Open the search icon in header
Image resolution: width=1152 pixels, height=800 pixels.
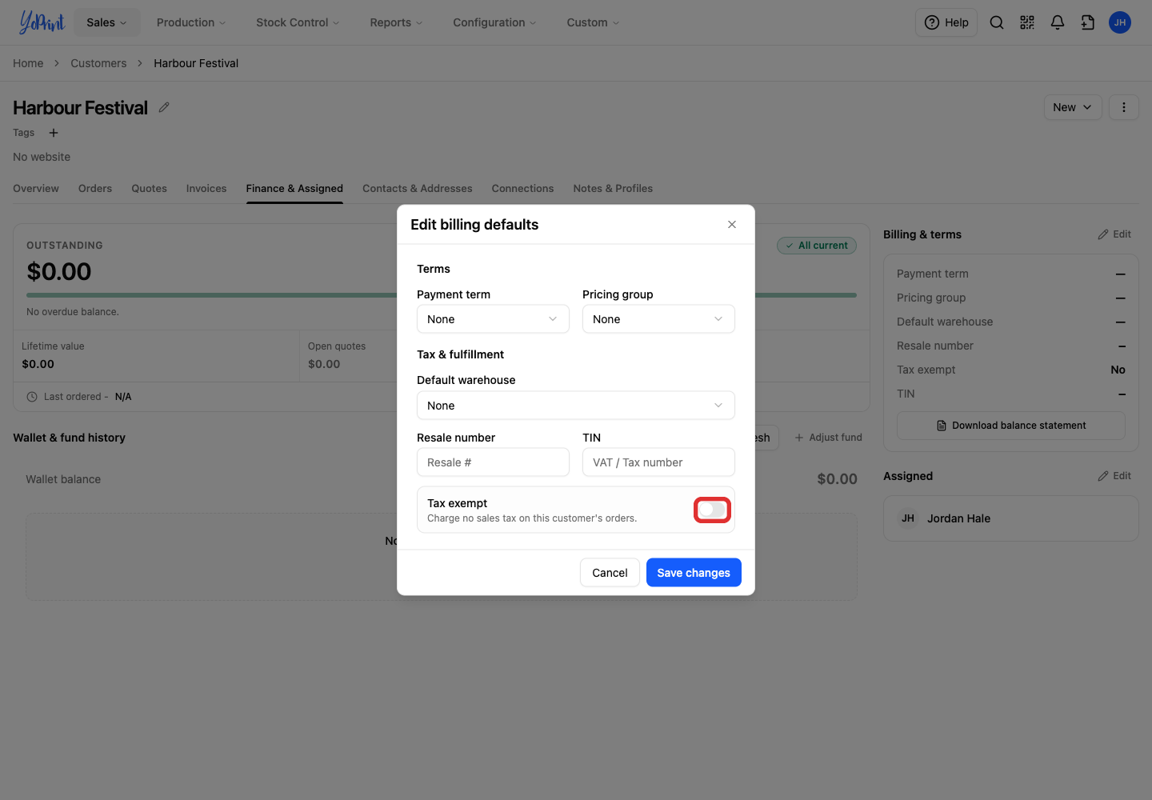tap(997, 22)
